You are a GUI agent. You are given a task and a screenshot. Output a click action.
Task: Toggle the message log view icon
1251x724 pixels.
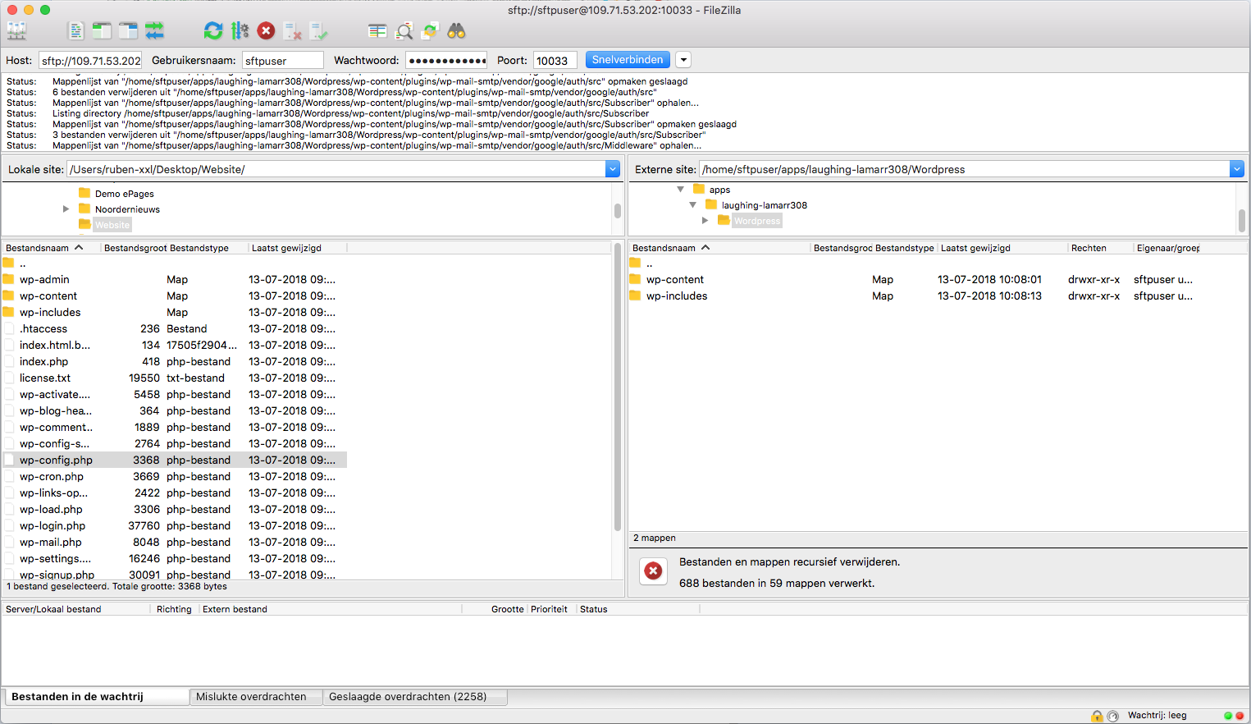pos(75,31)
